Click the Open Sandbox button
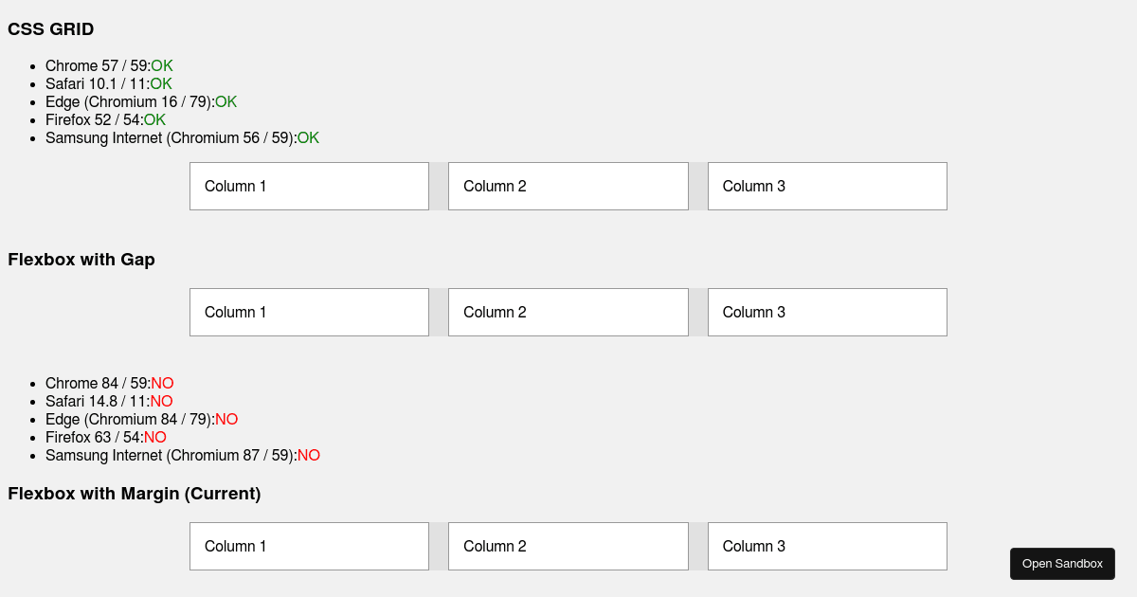 tap(1062, 564)
